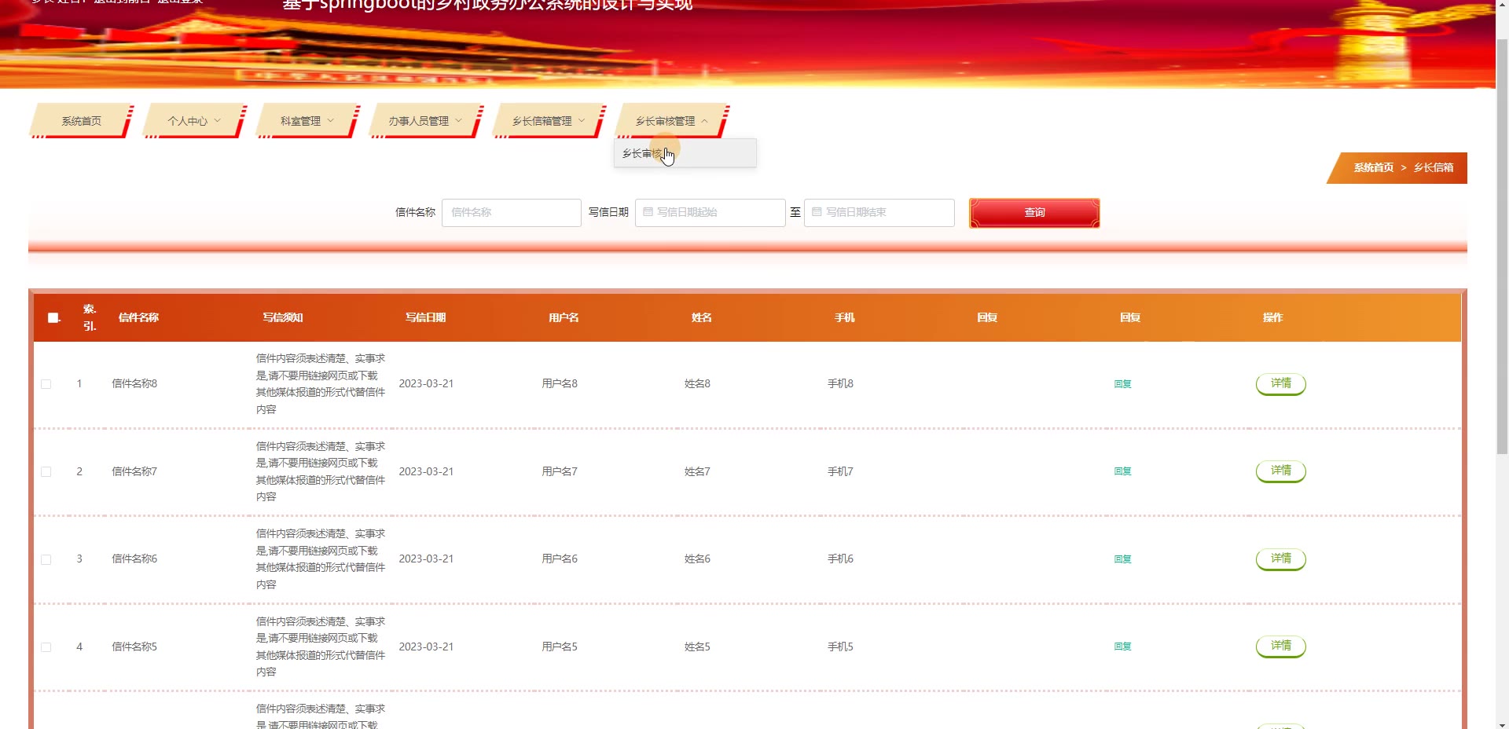The height and width of the screenshot is (729, 1509).
Task: Select the 信件名称6 cell
Action: point(134,559)
